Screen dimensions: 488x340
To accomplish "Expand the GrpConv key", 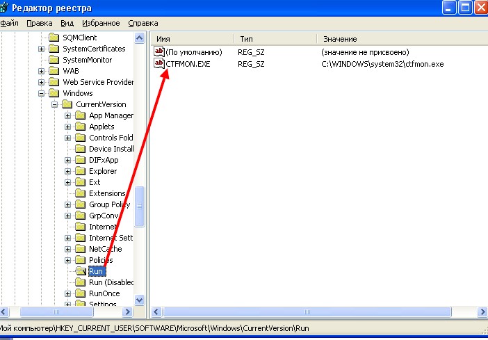I will (67, 216).
